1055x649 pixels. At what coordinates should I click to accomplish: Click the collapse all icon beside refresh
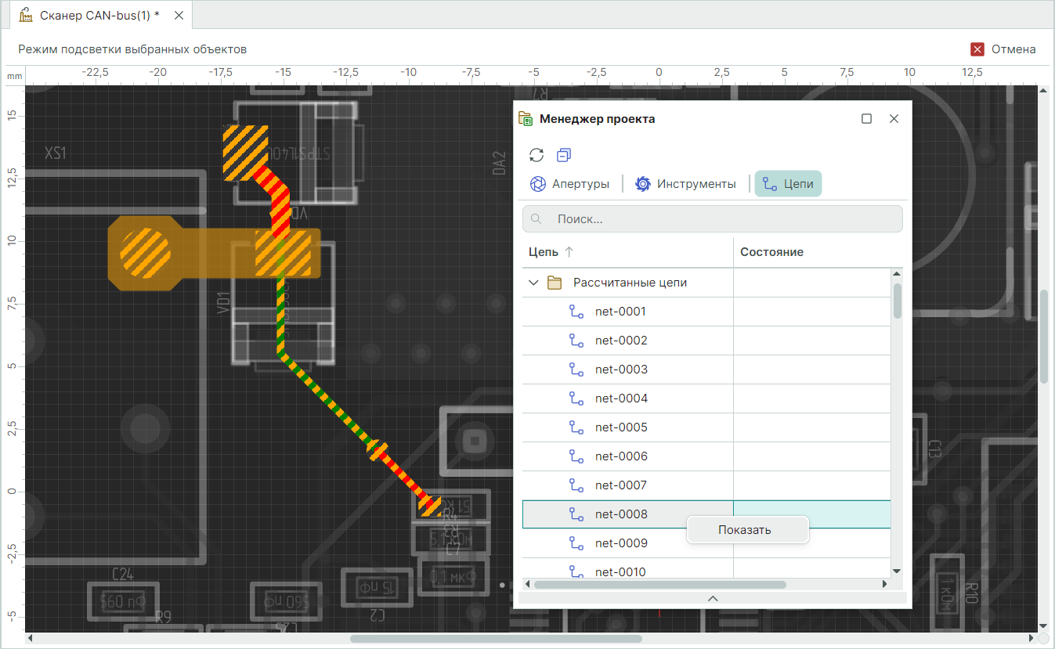click(x=564, y=155)
